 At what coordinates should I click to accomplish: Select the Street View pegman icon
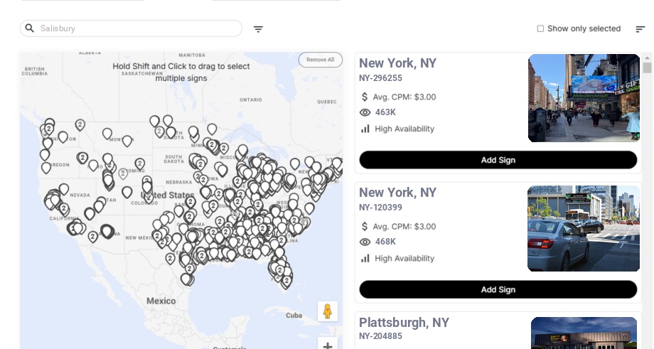[328, 311]
